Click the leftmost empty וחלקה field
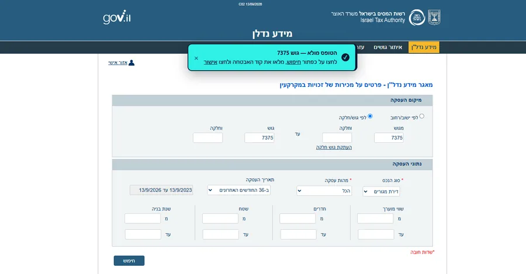Screen dimensions: 526x274 coord(207,138)
